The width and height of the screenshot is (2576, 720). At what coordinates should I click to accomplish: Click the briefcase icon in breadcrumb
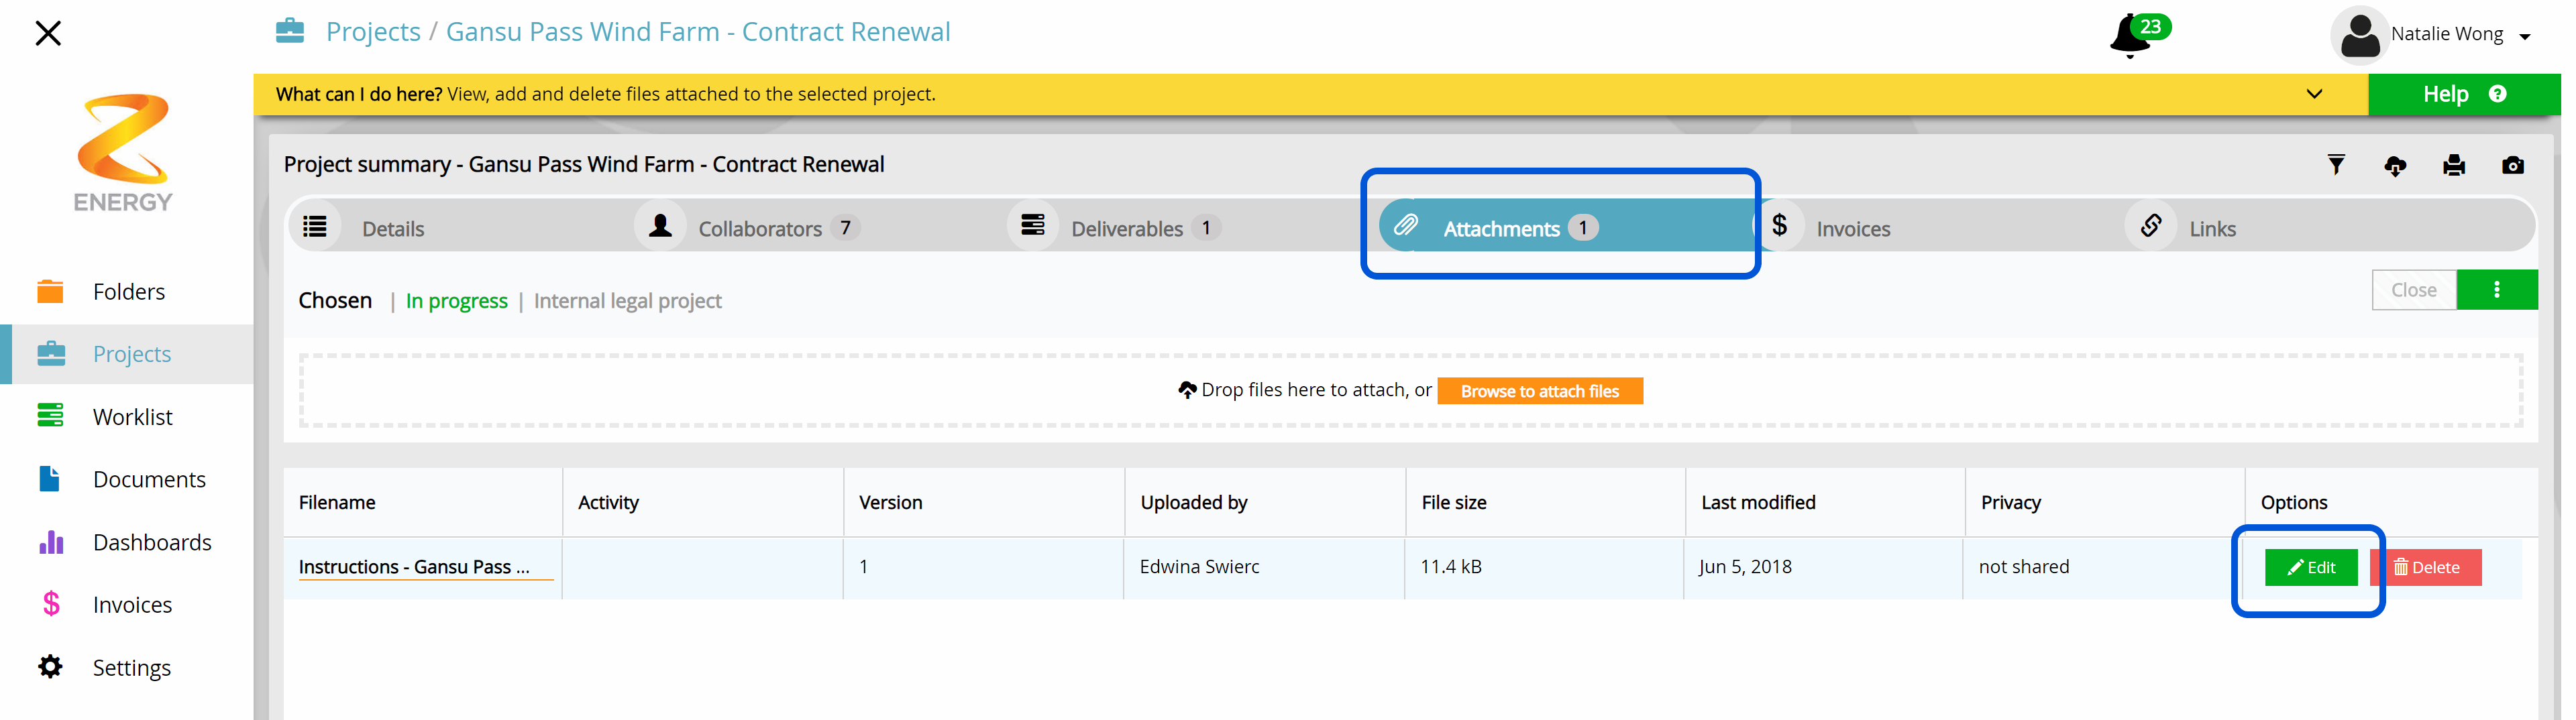(x=290, y=31)
